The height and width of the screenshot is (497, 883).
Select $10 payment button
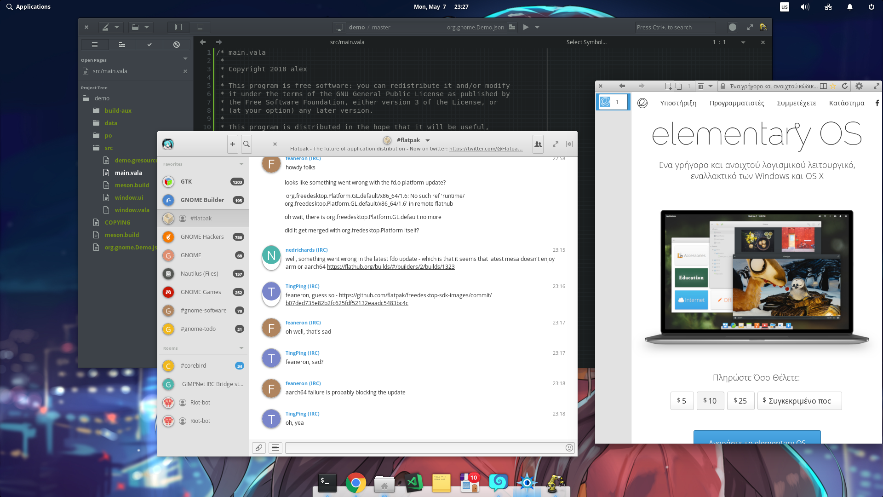coord(711,401)
